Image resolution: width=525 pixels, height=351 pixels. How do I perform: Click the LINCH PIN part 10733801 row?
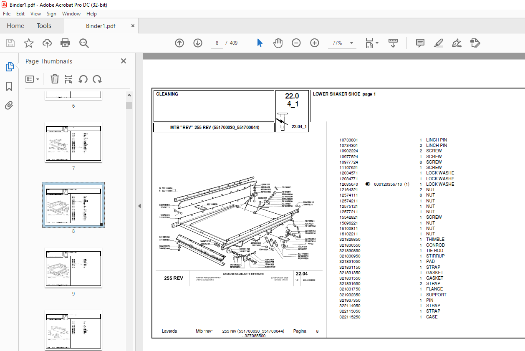pyautogui.click(x=393, y=140)
